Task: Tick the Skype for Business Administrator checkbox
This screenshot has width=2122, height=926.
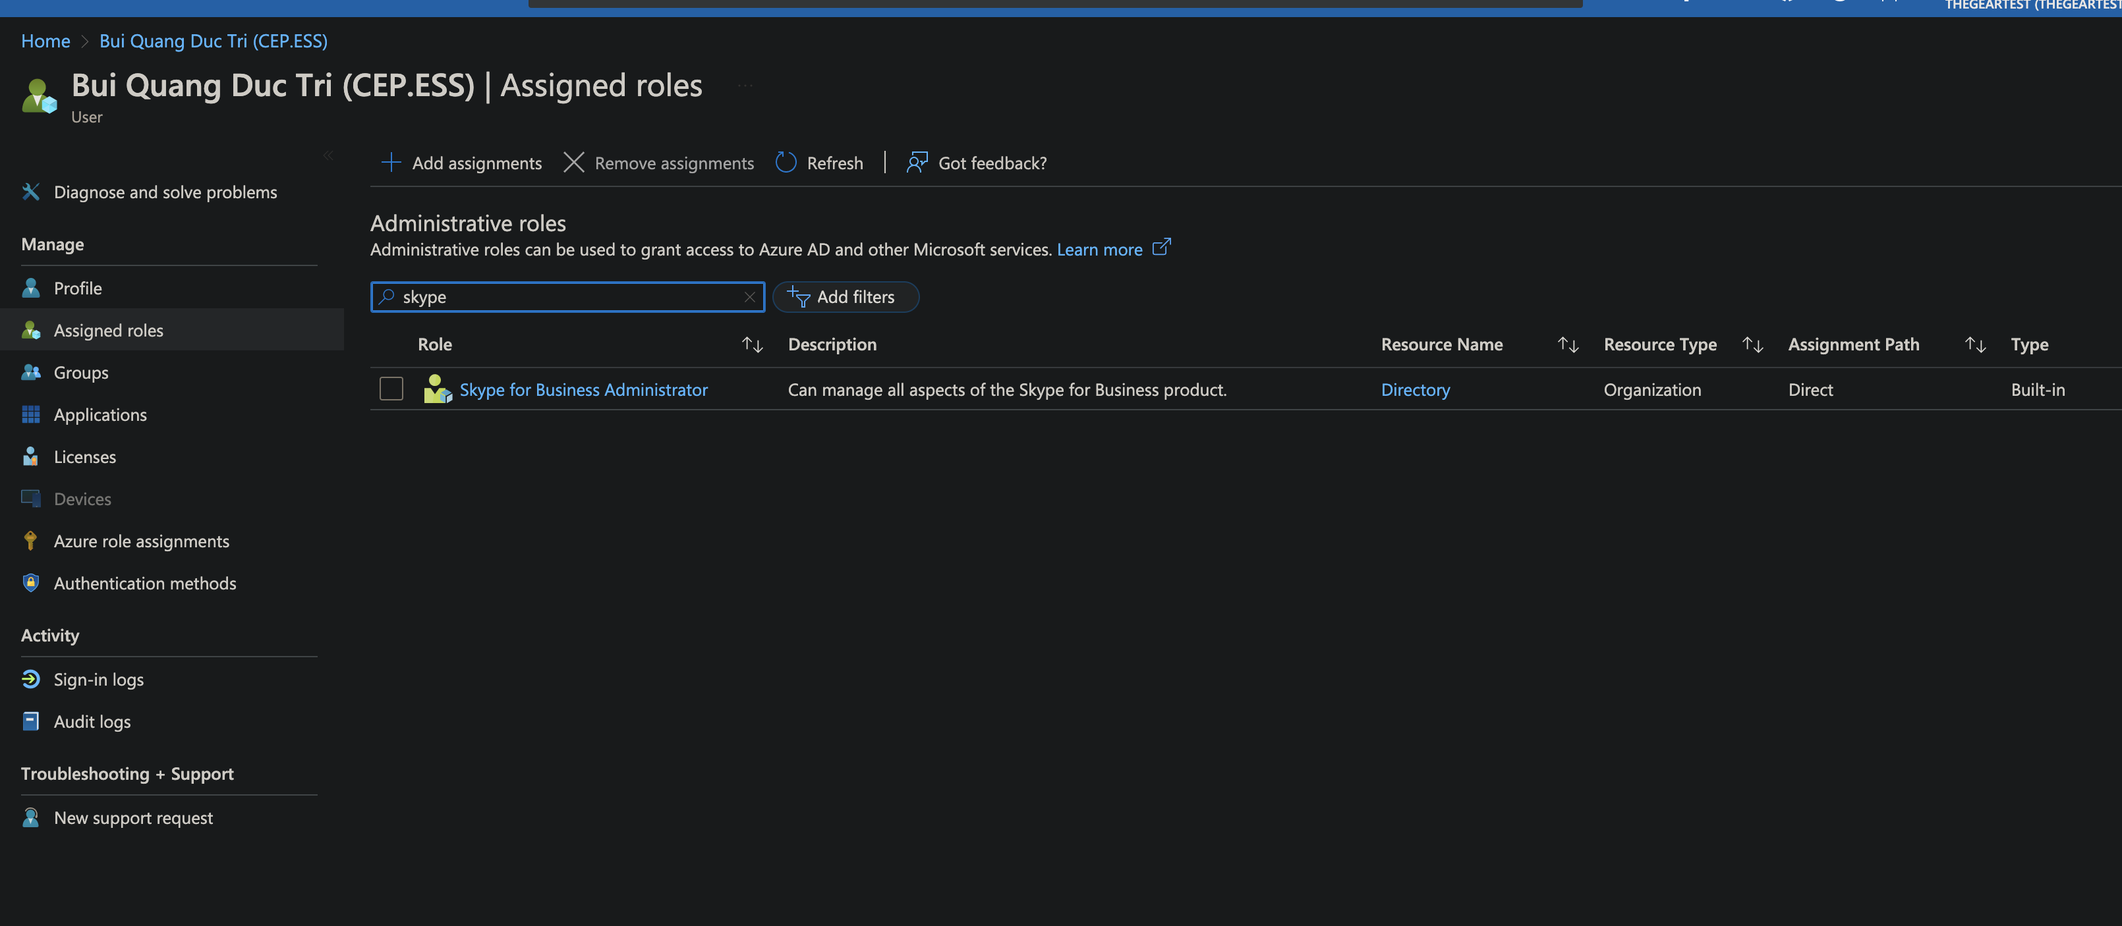Action: [x=391, y=389]
